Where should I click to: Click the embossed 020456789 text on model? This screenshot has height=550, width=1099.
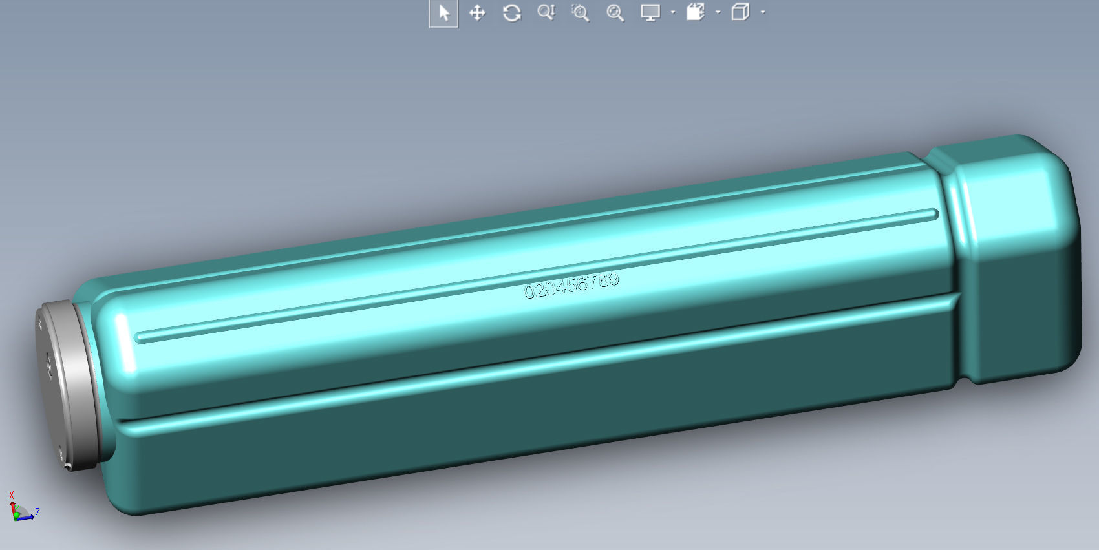point(571,285)
